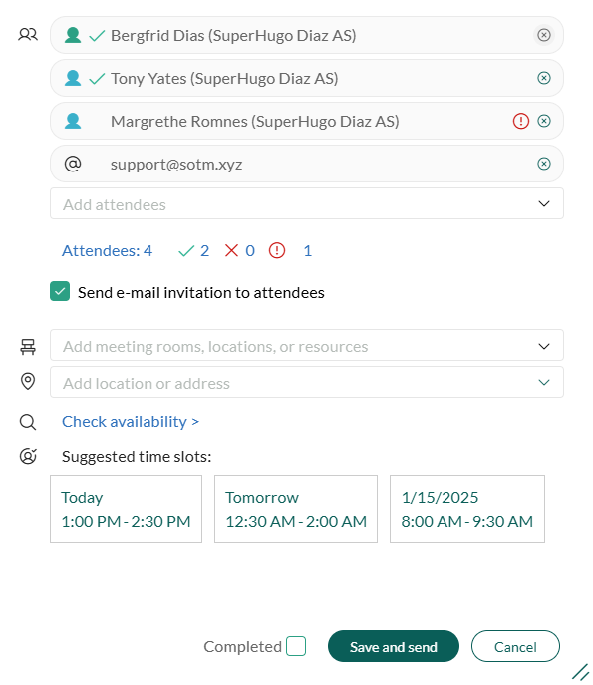Select the Today 1:00 PM time slot
Viewport: 593px width, 685px height.
coord(126,509)
